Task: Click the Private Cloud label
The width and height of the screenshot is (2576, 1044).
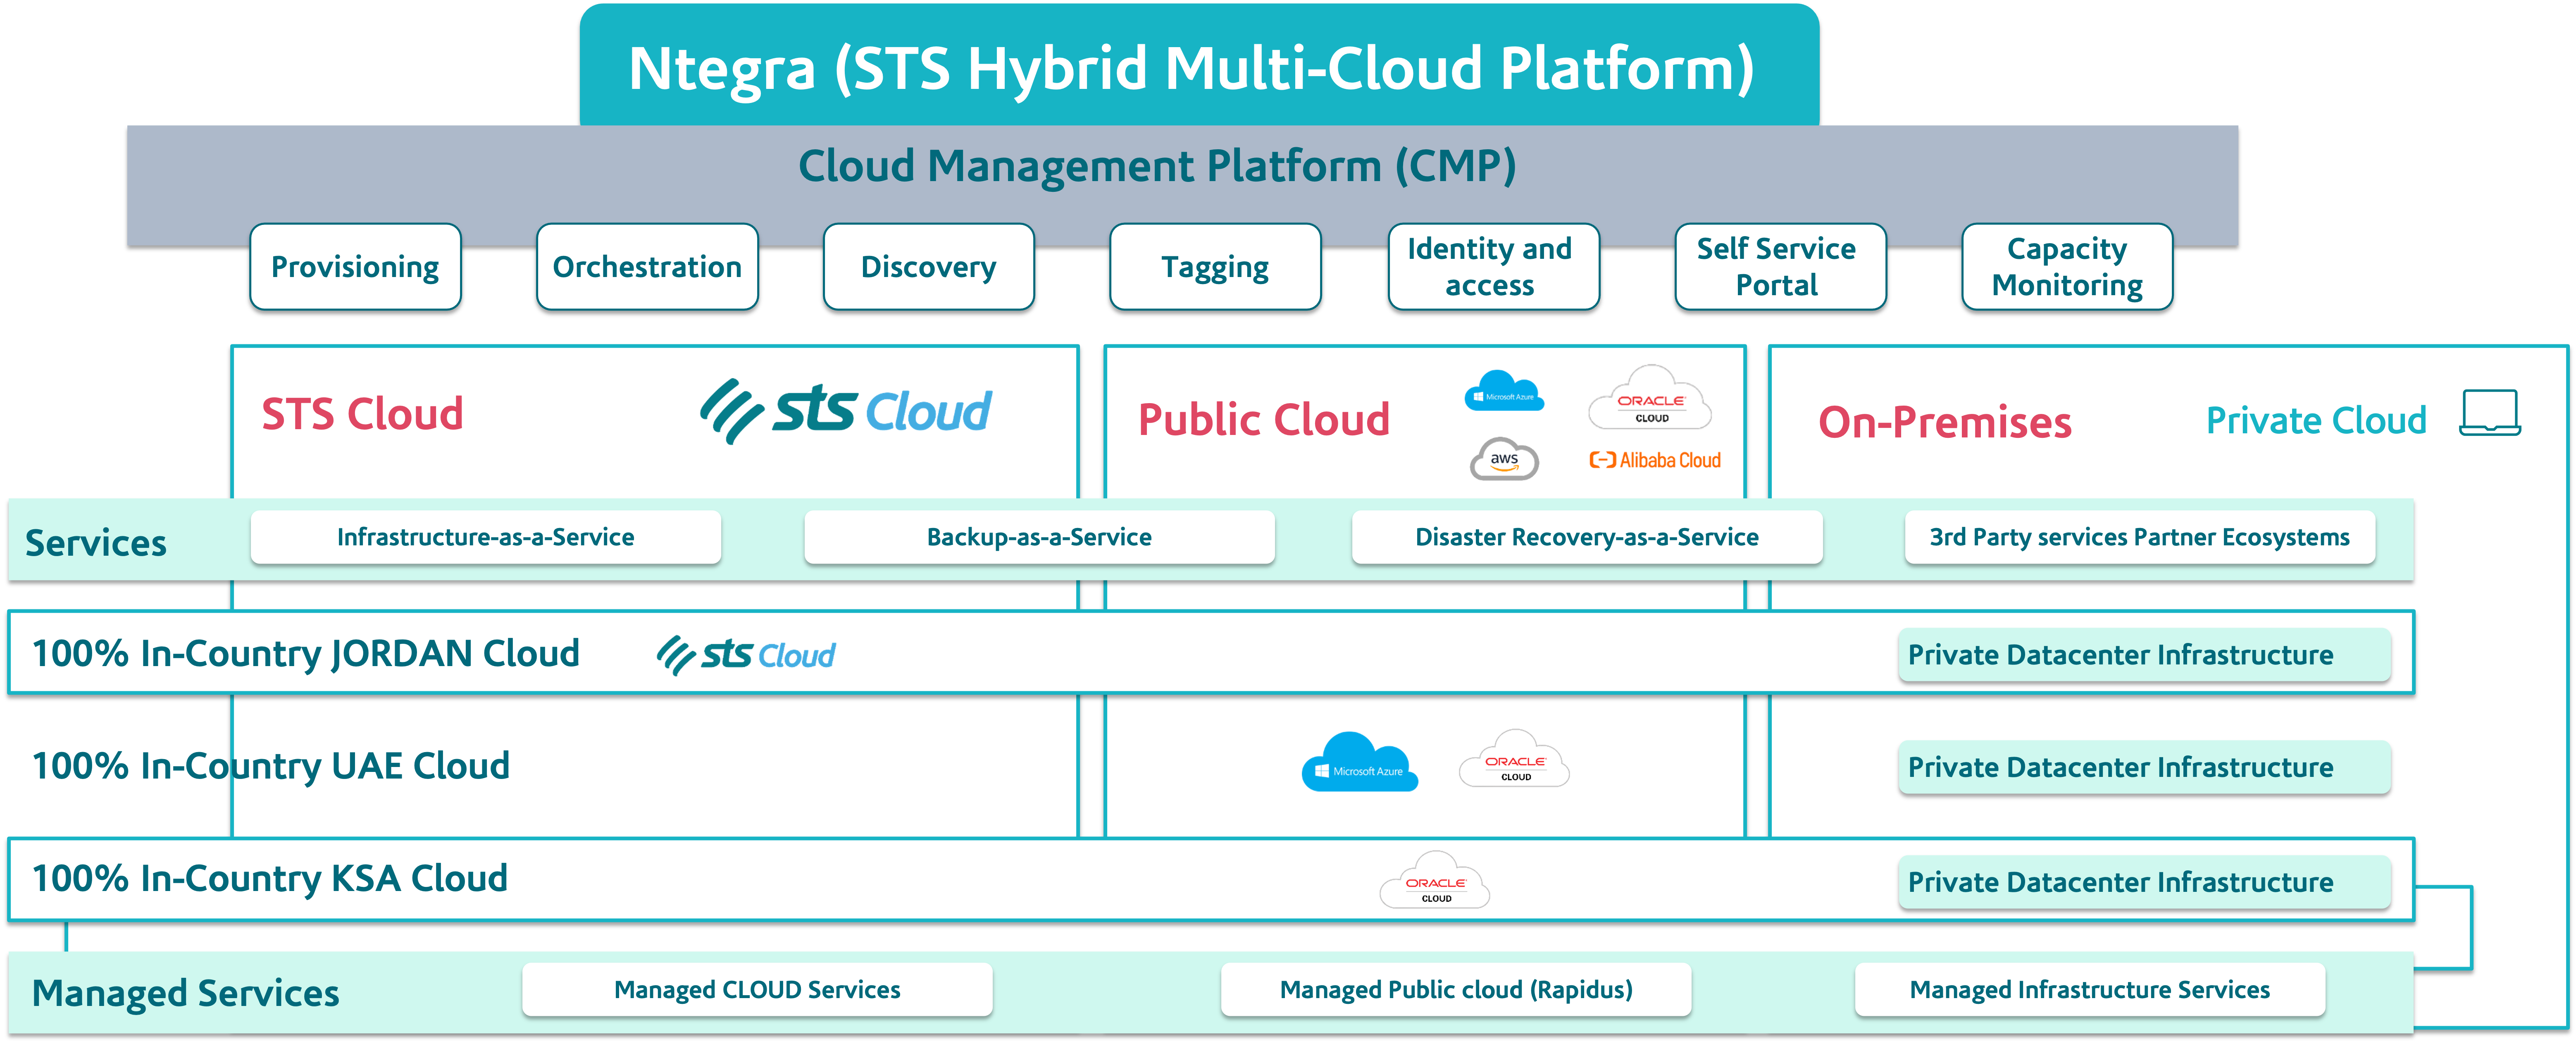Action: click(x=2316, y=420)
